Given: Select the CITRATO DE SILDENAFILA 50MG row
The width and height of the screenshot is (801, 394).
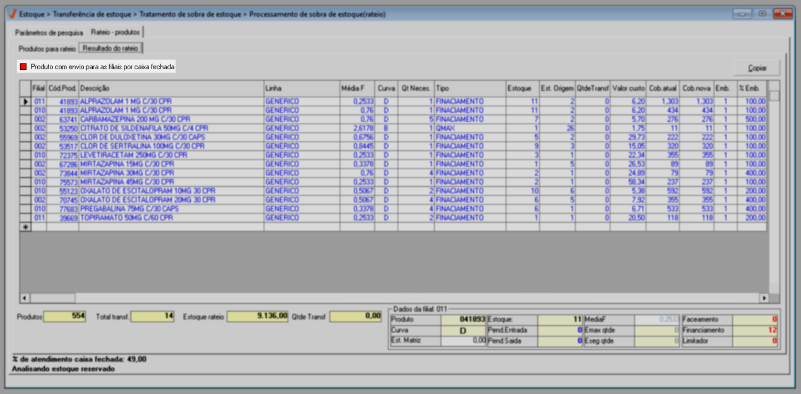Looking at the screenshot, I should 143,128.
